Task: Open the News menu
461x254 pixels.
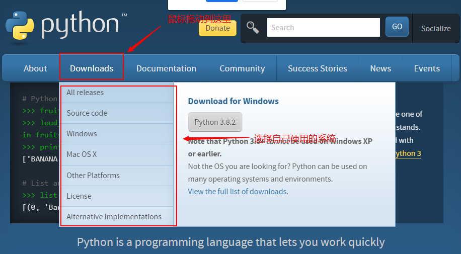Action: point(380,68)
